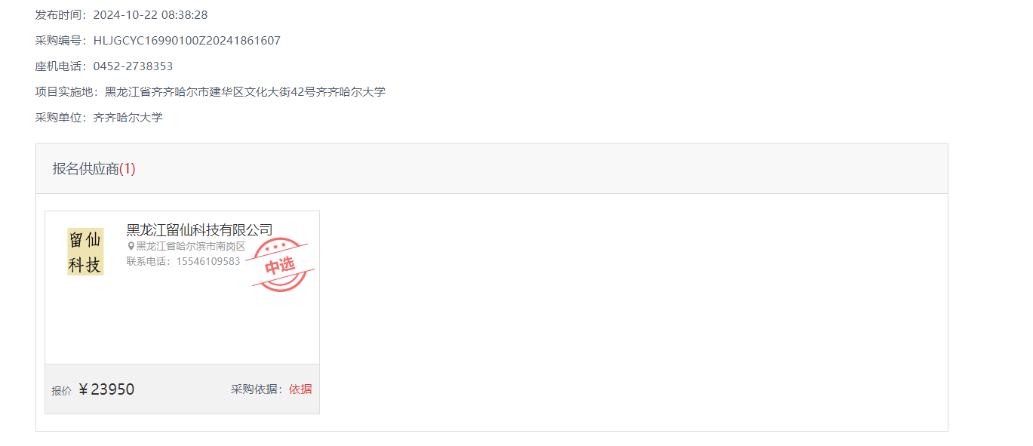
Task: Click the publish time 2024-10-22 08:38:28
Action: [x=151, y=15]
